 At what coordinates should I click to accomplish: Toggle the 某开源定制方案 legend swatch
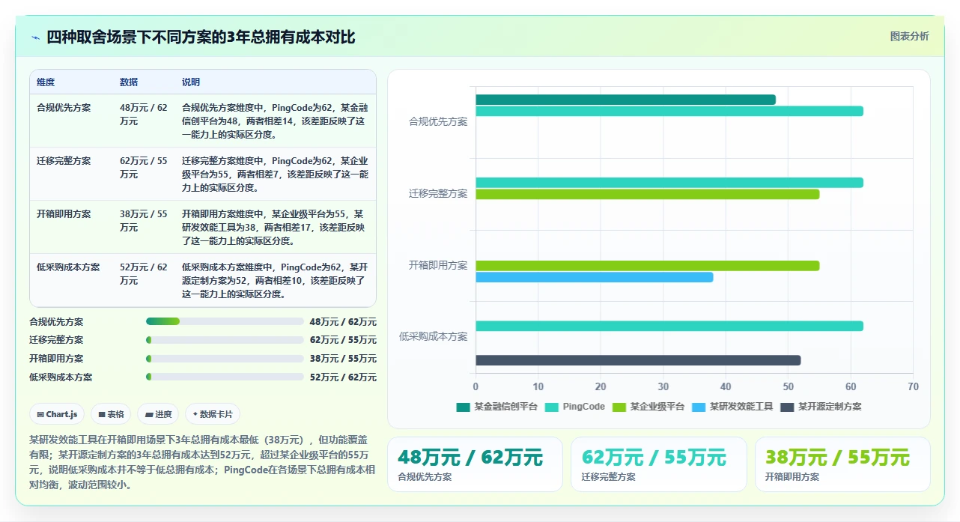(787, 407)
